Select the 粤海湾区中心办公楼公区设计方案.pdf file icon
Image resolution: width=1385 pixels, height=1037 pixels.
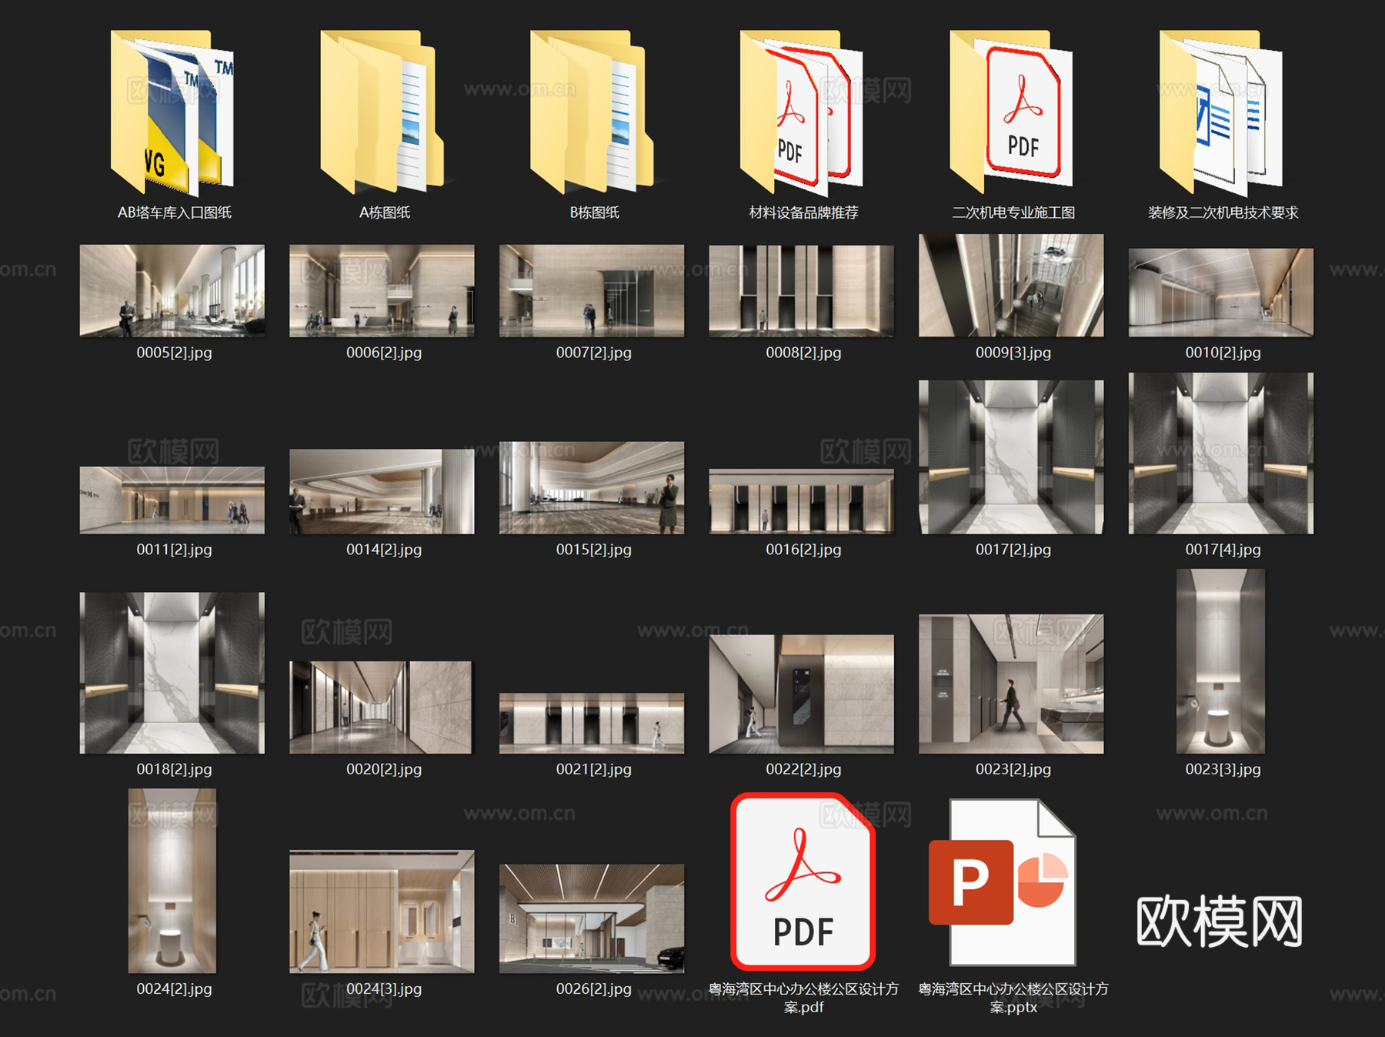(803, 881)
